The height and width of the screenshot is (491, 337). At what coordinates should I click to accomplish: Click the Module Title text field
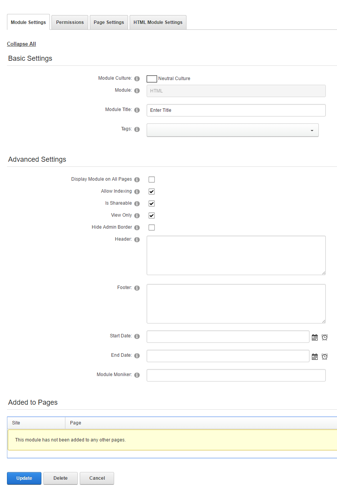click(236, 110)
